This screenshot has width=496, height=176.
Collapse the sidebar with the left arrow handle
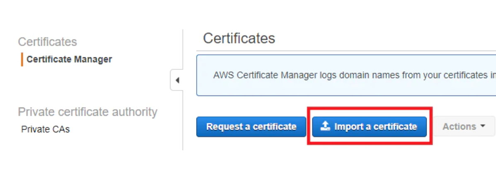(x=177, y=80)
